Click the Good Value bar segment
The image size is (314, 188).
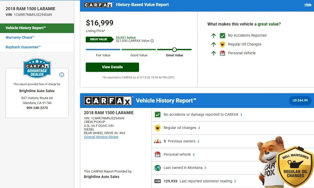[x=139, y=50]
